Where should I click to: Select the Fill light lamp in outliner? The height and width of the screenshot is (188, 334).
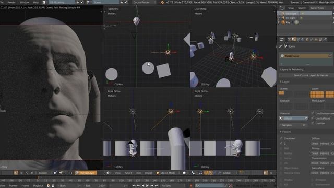(290, 18)
